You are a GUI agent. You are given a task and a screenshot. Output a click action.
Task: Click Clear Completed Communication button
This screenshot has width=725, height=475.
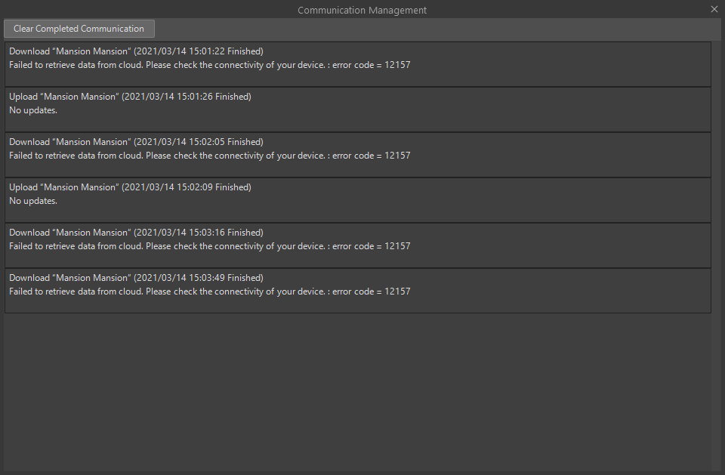[79, 29]
